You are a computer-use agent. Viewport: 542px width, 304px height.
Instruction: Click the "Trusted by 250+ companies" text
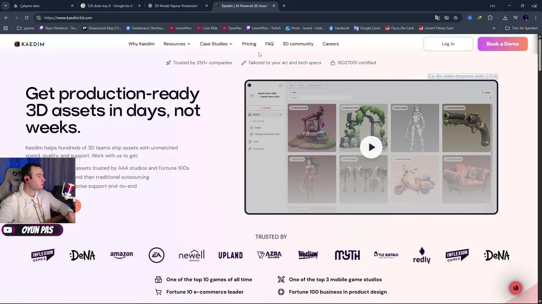point(202,62)
